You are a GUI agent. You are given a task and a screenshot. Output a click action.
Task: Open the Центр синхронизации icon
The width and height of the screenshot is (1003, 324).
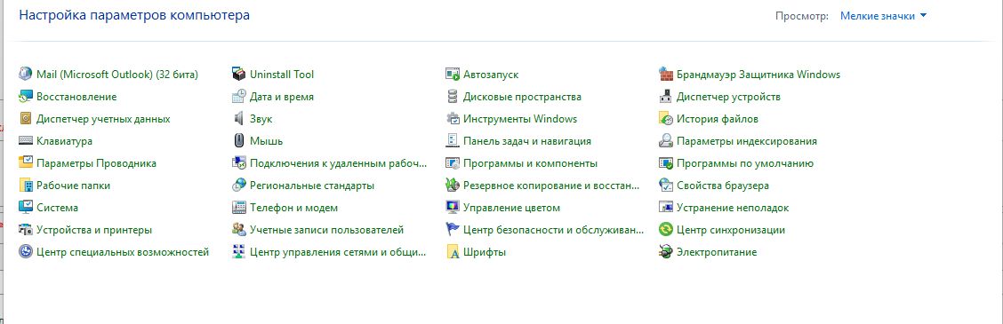666,230
